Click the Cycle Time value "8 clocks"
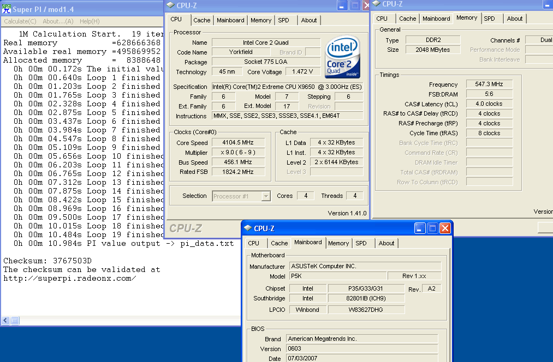 coord(489,134)
